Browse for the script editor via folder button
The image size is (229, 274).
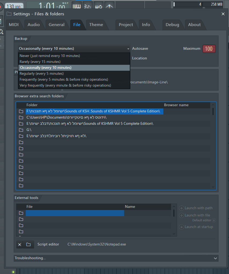point(28,244)
